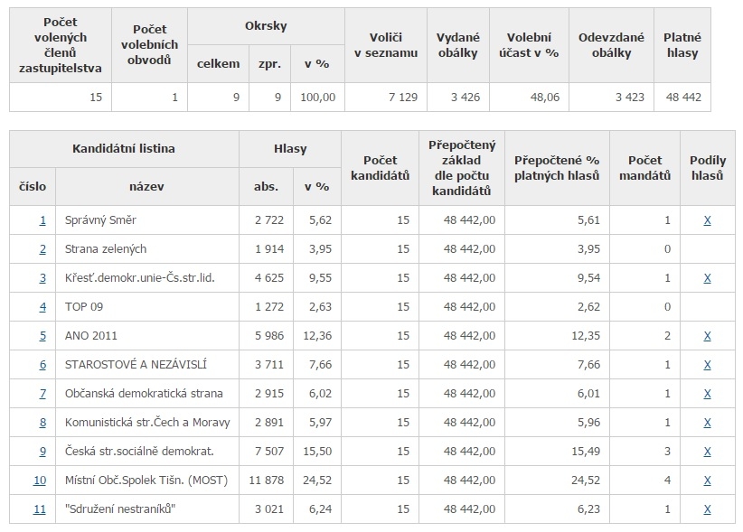Open candidate list number 2 link
743x532 pixels.
[x=42, y=249]
